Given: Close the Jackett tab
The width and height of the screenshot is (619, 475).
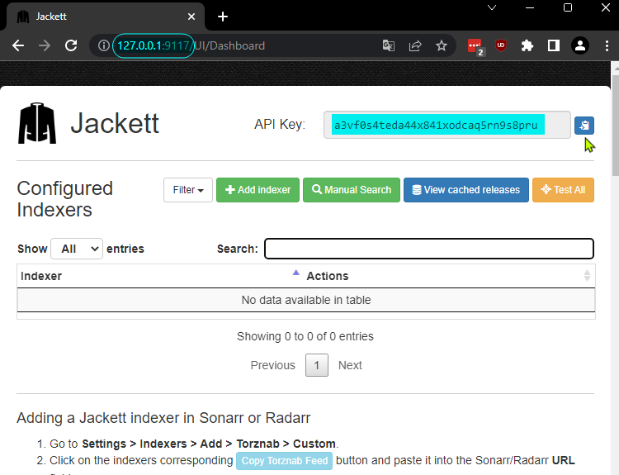Looking at the screenshot, I should [191, 17].
